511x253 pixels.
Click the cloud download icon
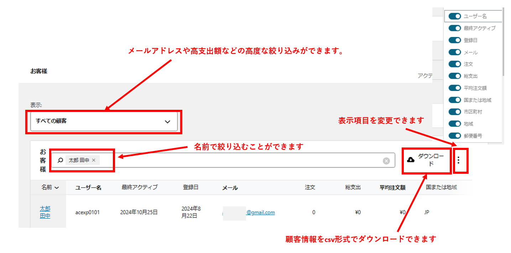(x=411, y=160)
